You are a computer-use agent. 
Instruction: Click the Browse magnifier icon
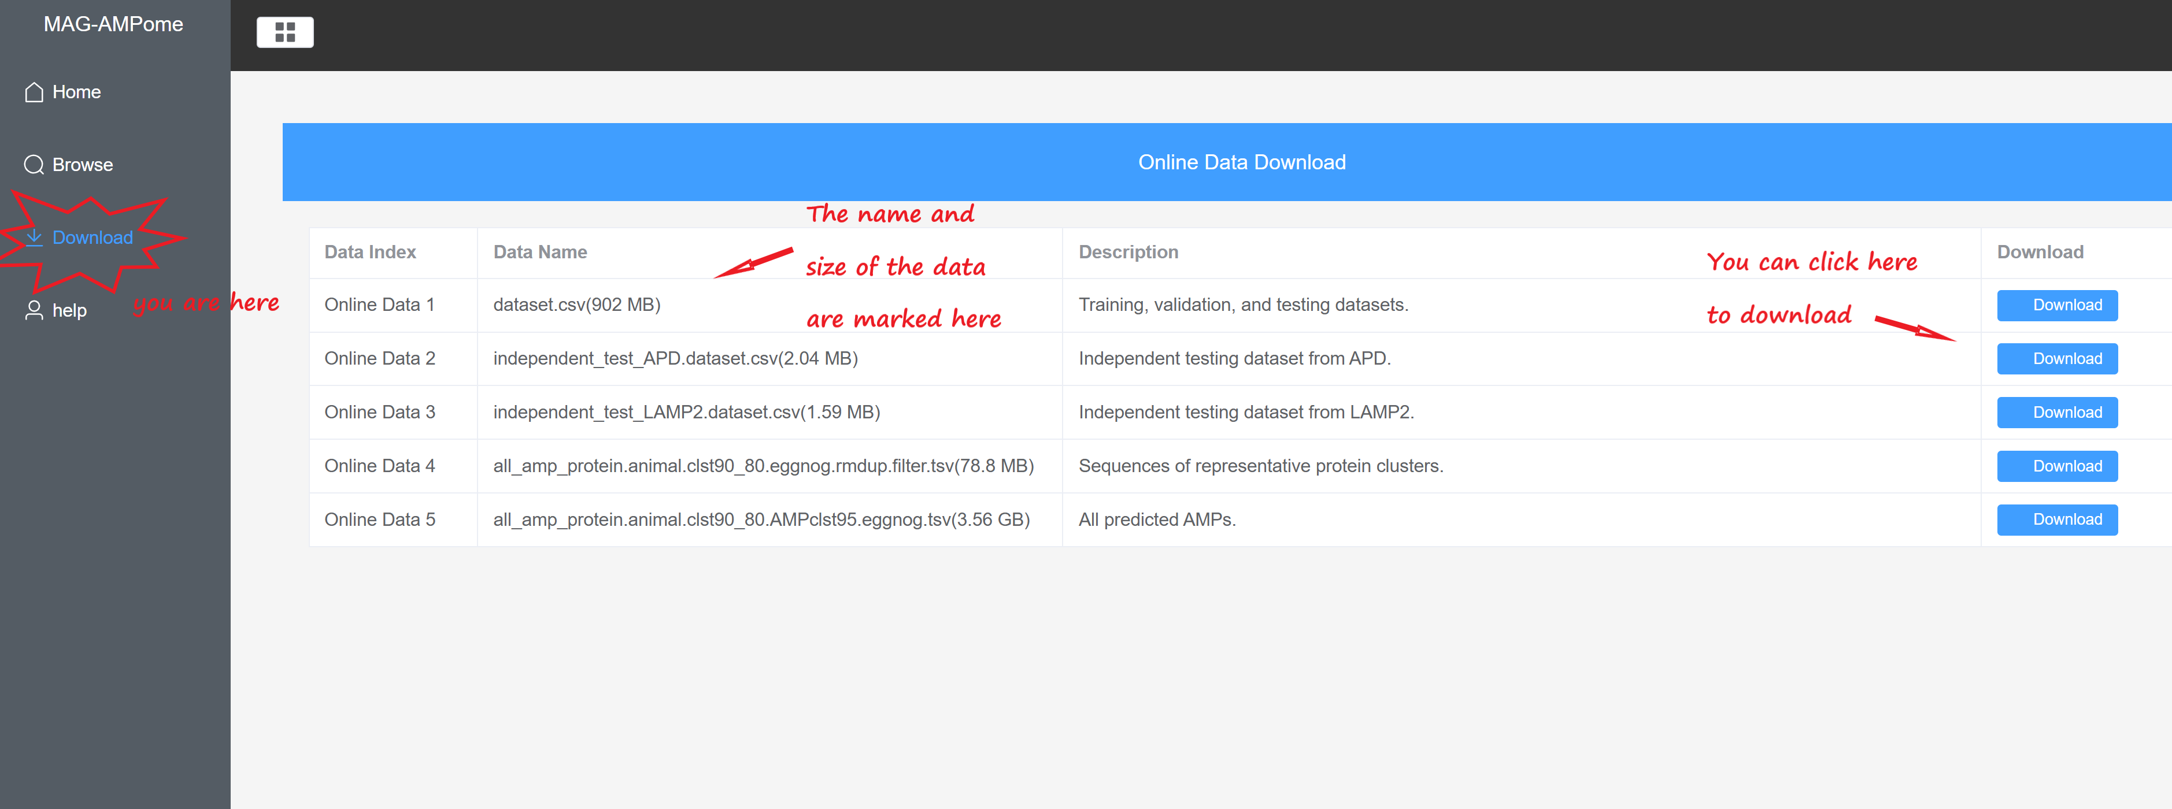pyautogui.click(x=34, y=164)
